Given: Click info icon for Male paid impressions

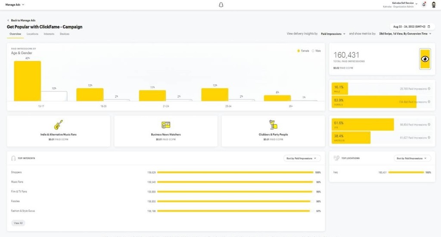Looking at the screenshot, I should click(x=429, y=89).
